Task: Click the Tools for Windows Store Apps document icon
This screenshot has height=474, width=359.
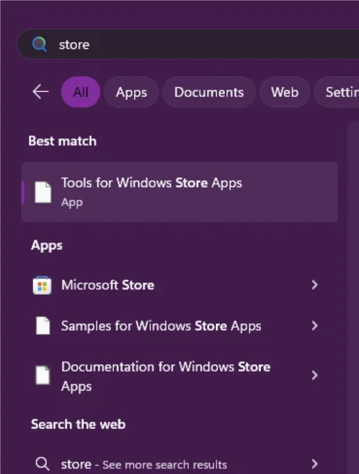Action: [43, 192]
